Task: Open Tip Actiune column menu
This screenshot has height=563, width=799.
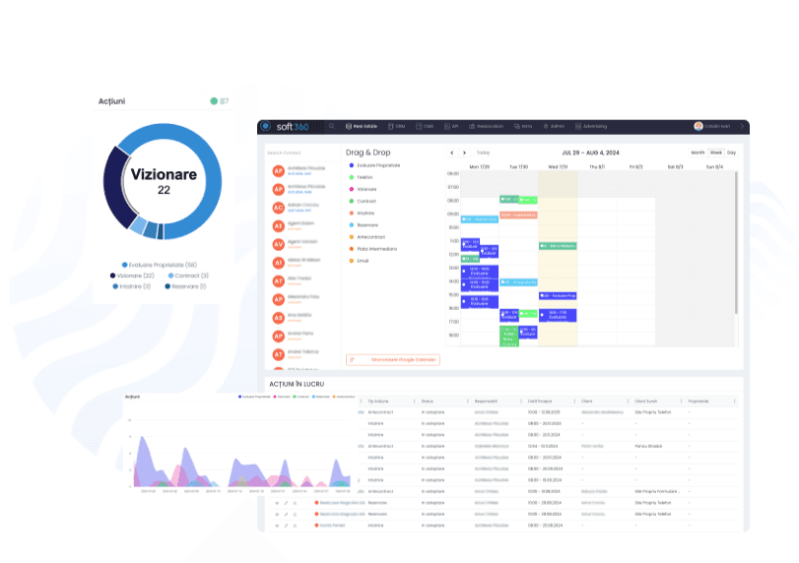Action: pos(414,402)
